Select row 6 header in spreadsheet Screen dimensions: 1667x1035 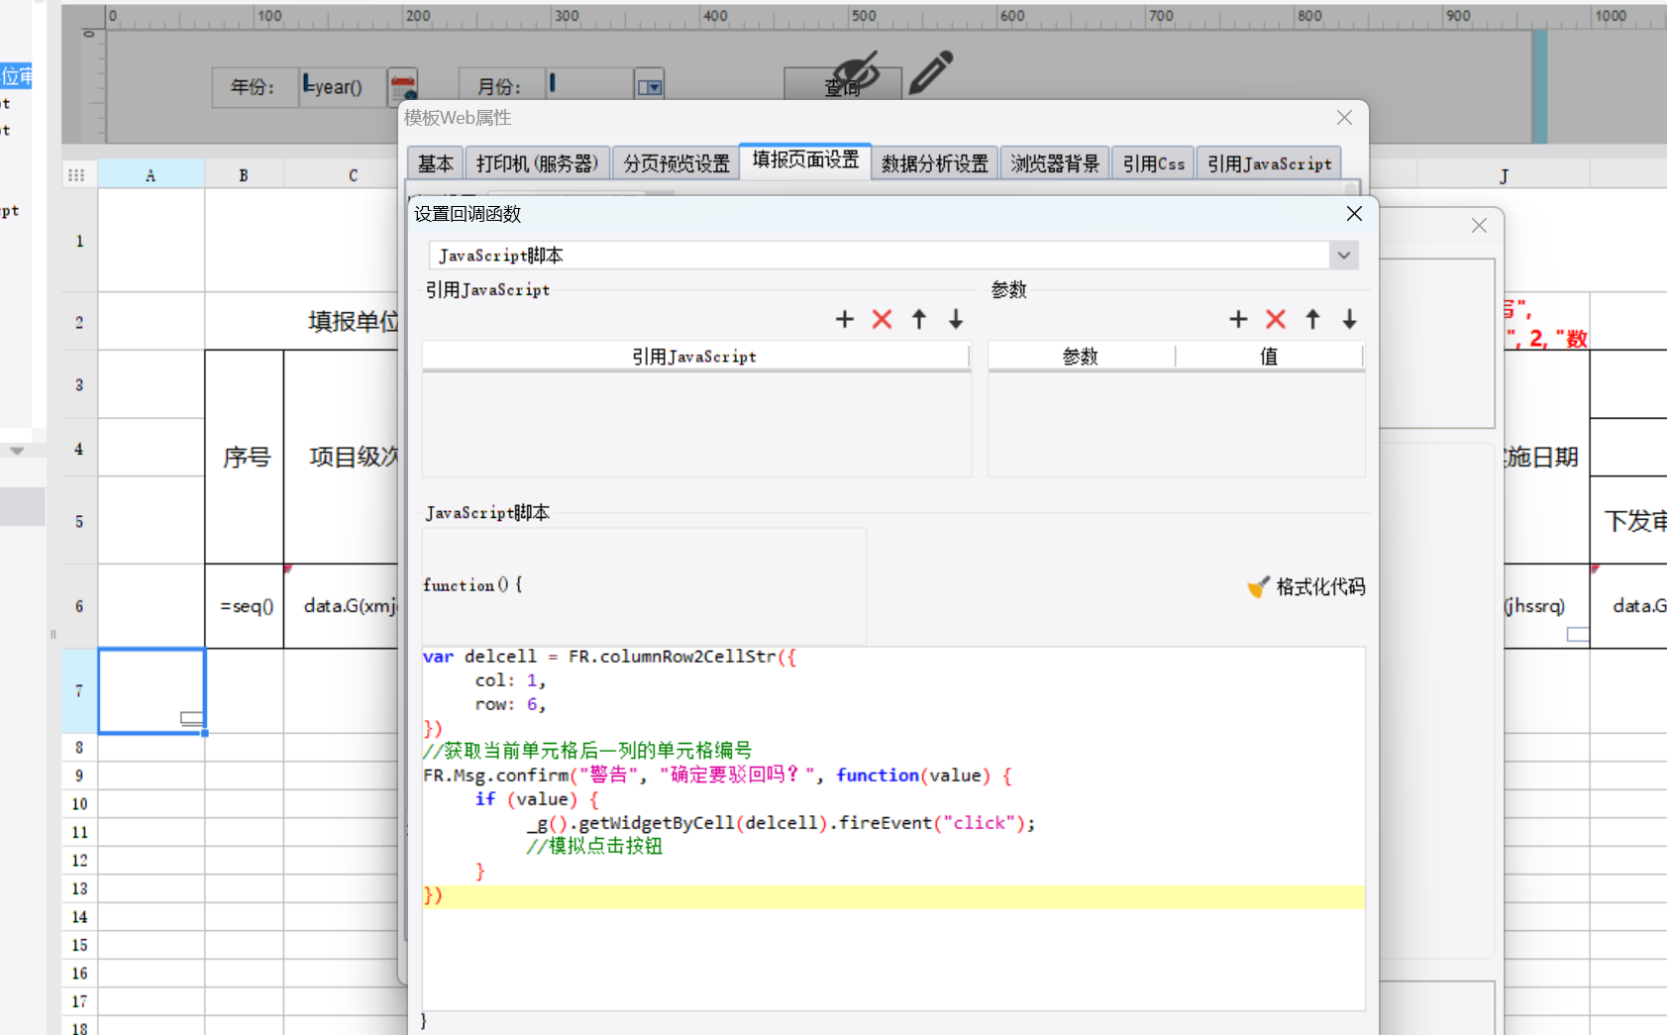[x=79, y=606]
